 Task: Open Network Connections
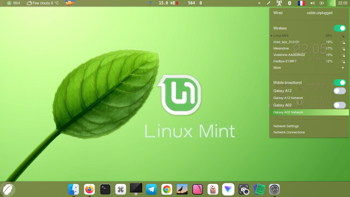click(309, 132)
